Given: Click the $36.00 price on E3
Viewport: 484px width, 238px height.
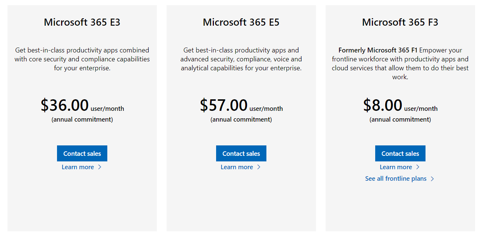Looking at the screenshot, I should coord(65,105).
